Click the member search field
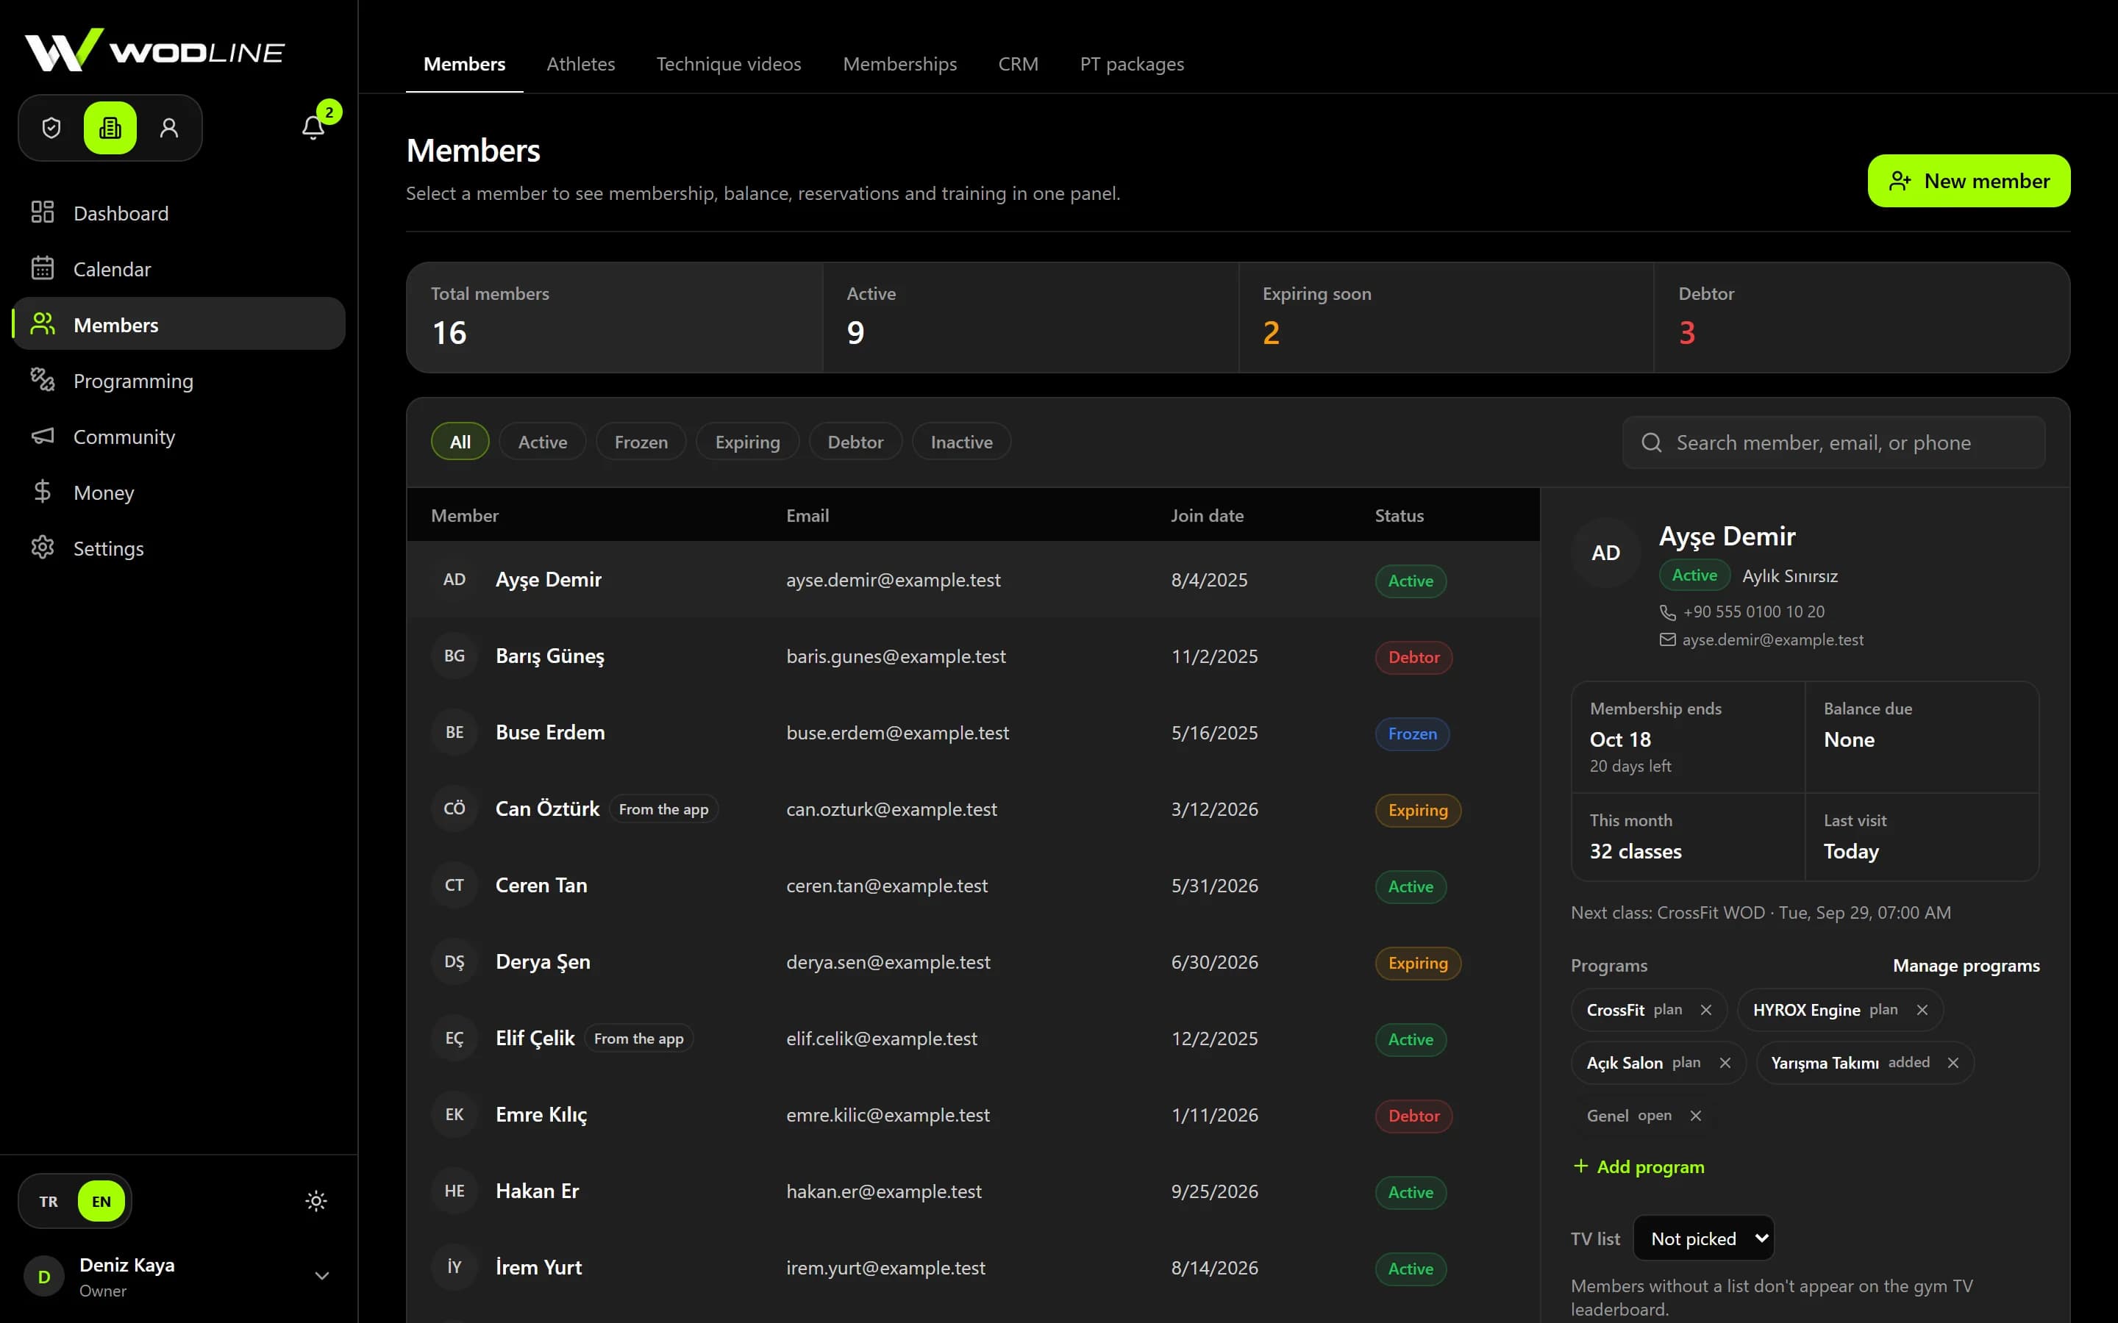Image resolution: width=2118 pixels, height=1323 pixels. 1833,442
